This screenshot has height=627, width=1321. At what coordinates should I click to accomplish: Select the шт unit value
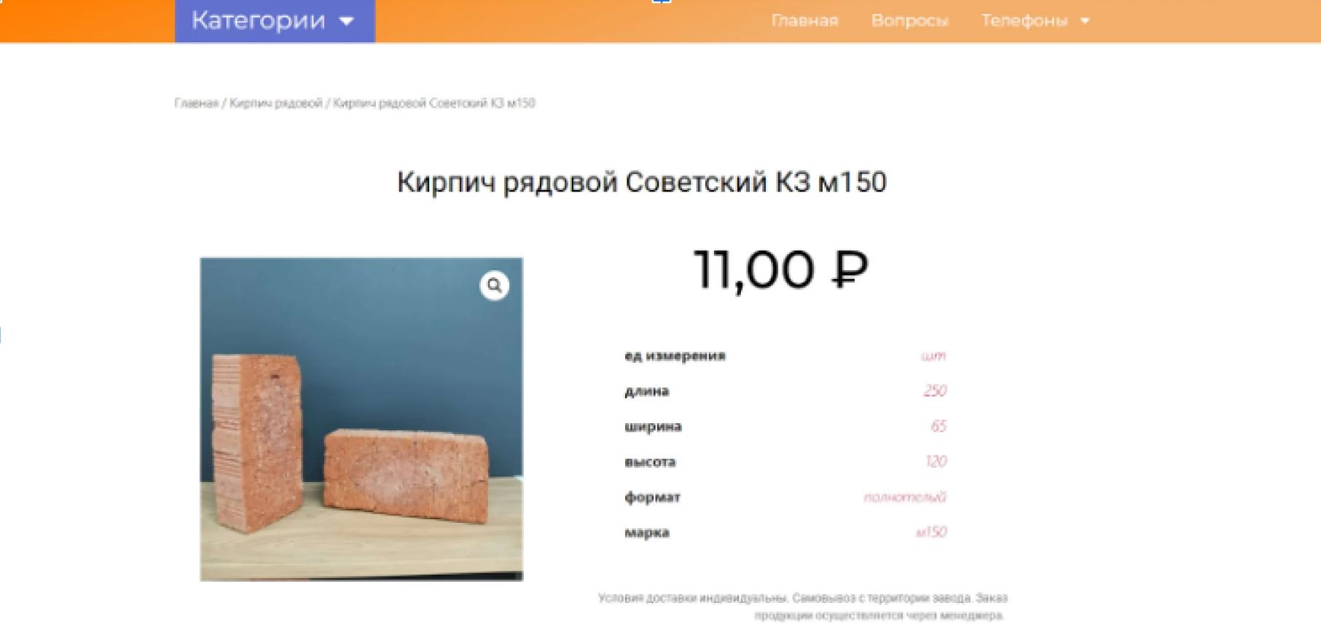(933, 356)
